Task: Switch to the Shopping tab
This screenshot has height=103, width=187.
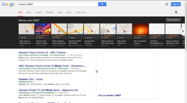Action: tap(49, 12)
